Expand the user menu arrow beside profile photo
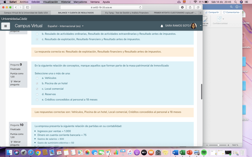Screen dimensions: 252x157 pyautogui.click(x=201, y=25)
